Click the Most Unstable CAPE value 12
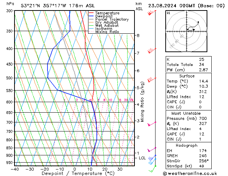 pyautogui.click(x=202, y=134)
